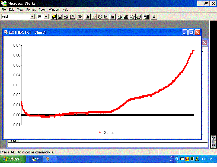Click the Windows start button

pyautogui.click(x=11, y=159)
